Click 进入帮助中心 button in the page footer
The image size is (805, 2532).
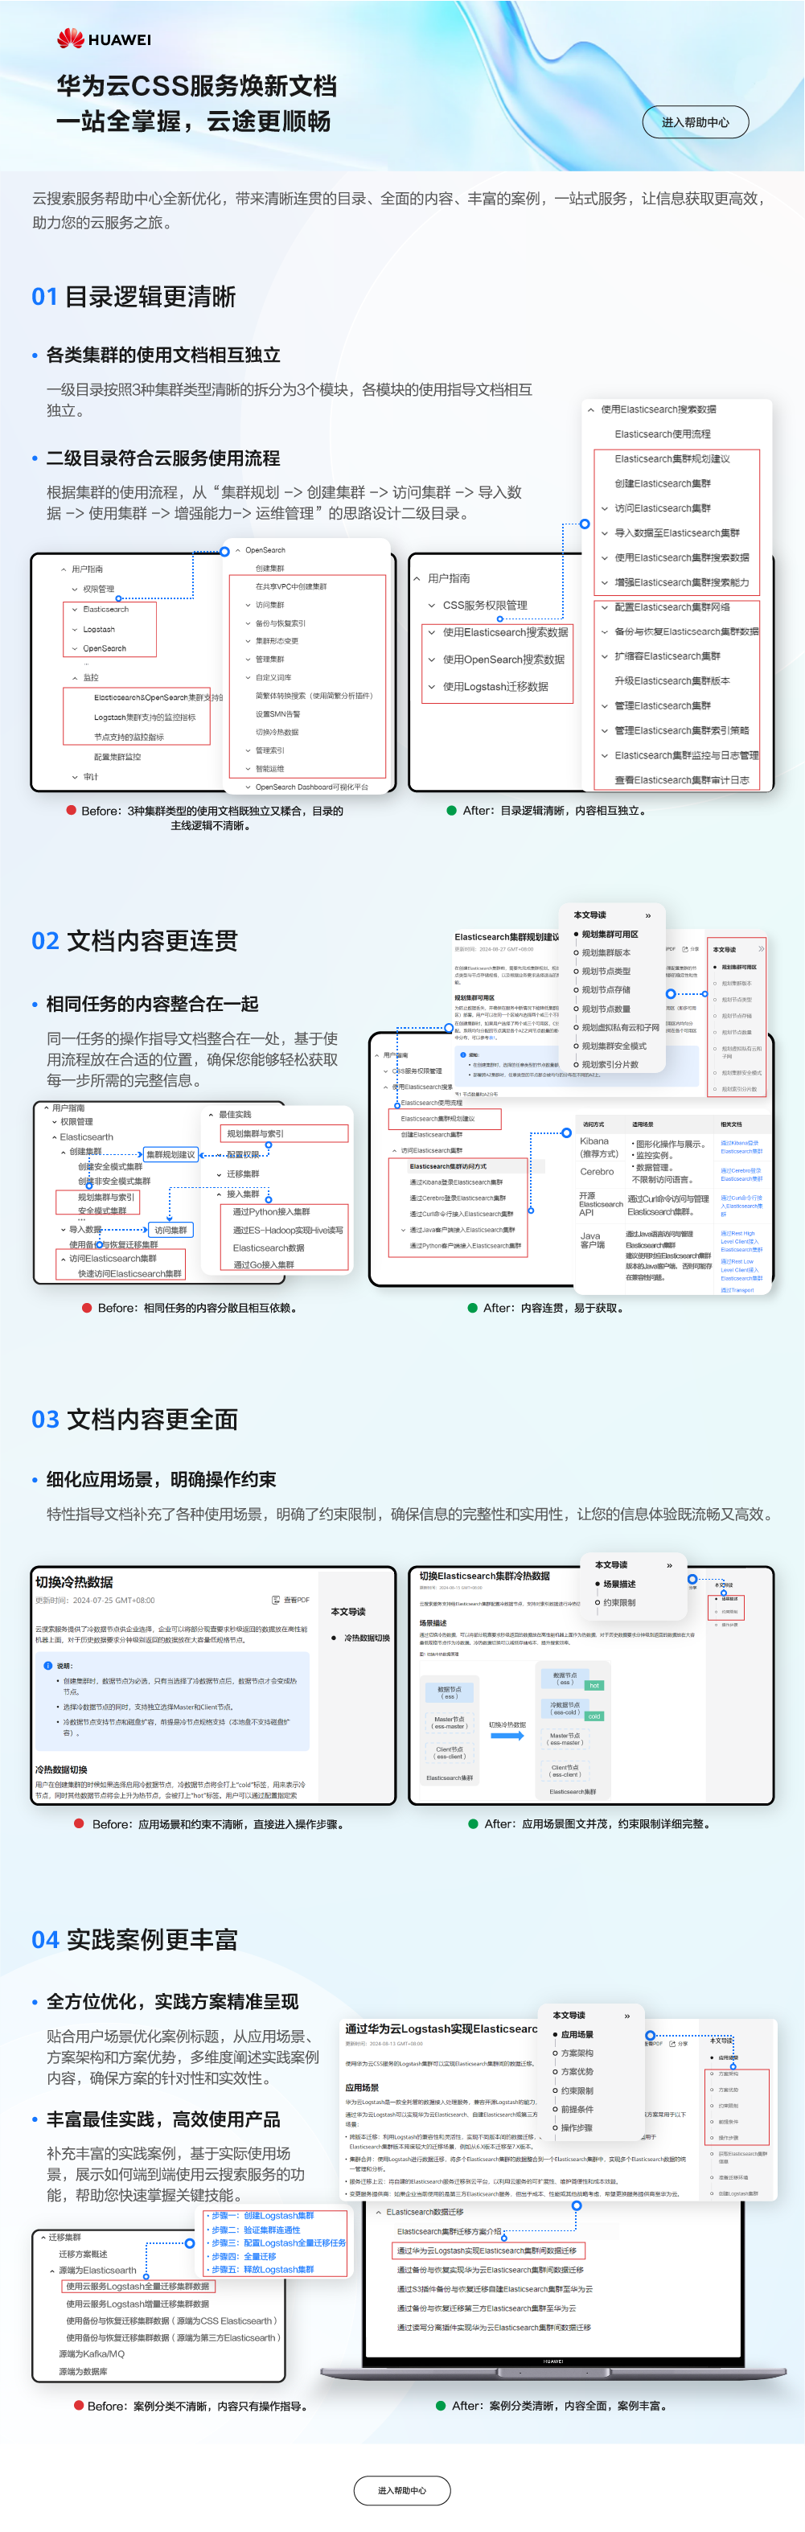(x=402, y=2489)
